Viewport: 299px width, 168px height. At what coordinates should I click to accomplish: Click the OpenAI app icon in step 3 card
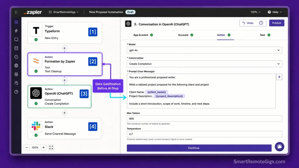[36, 93]
